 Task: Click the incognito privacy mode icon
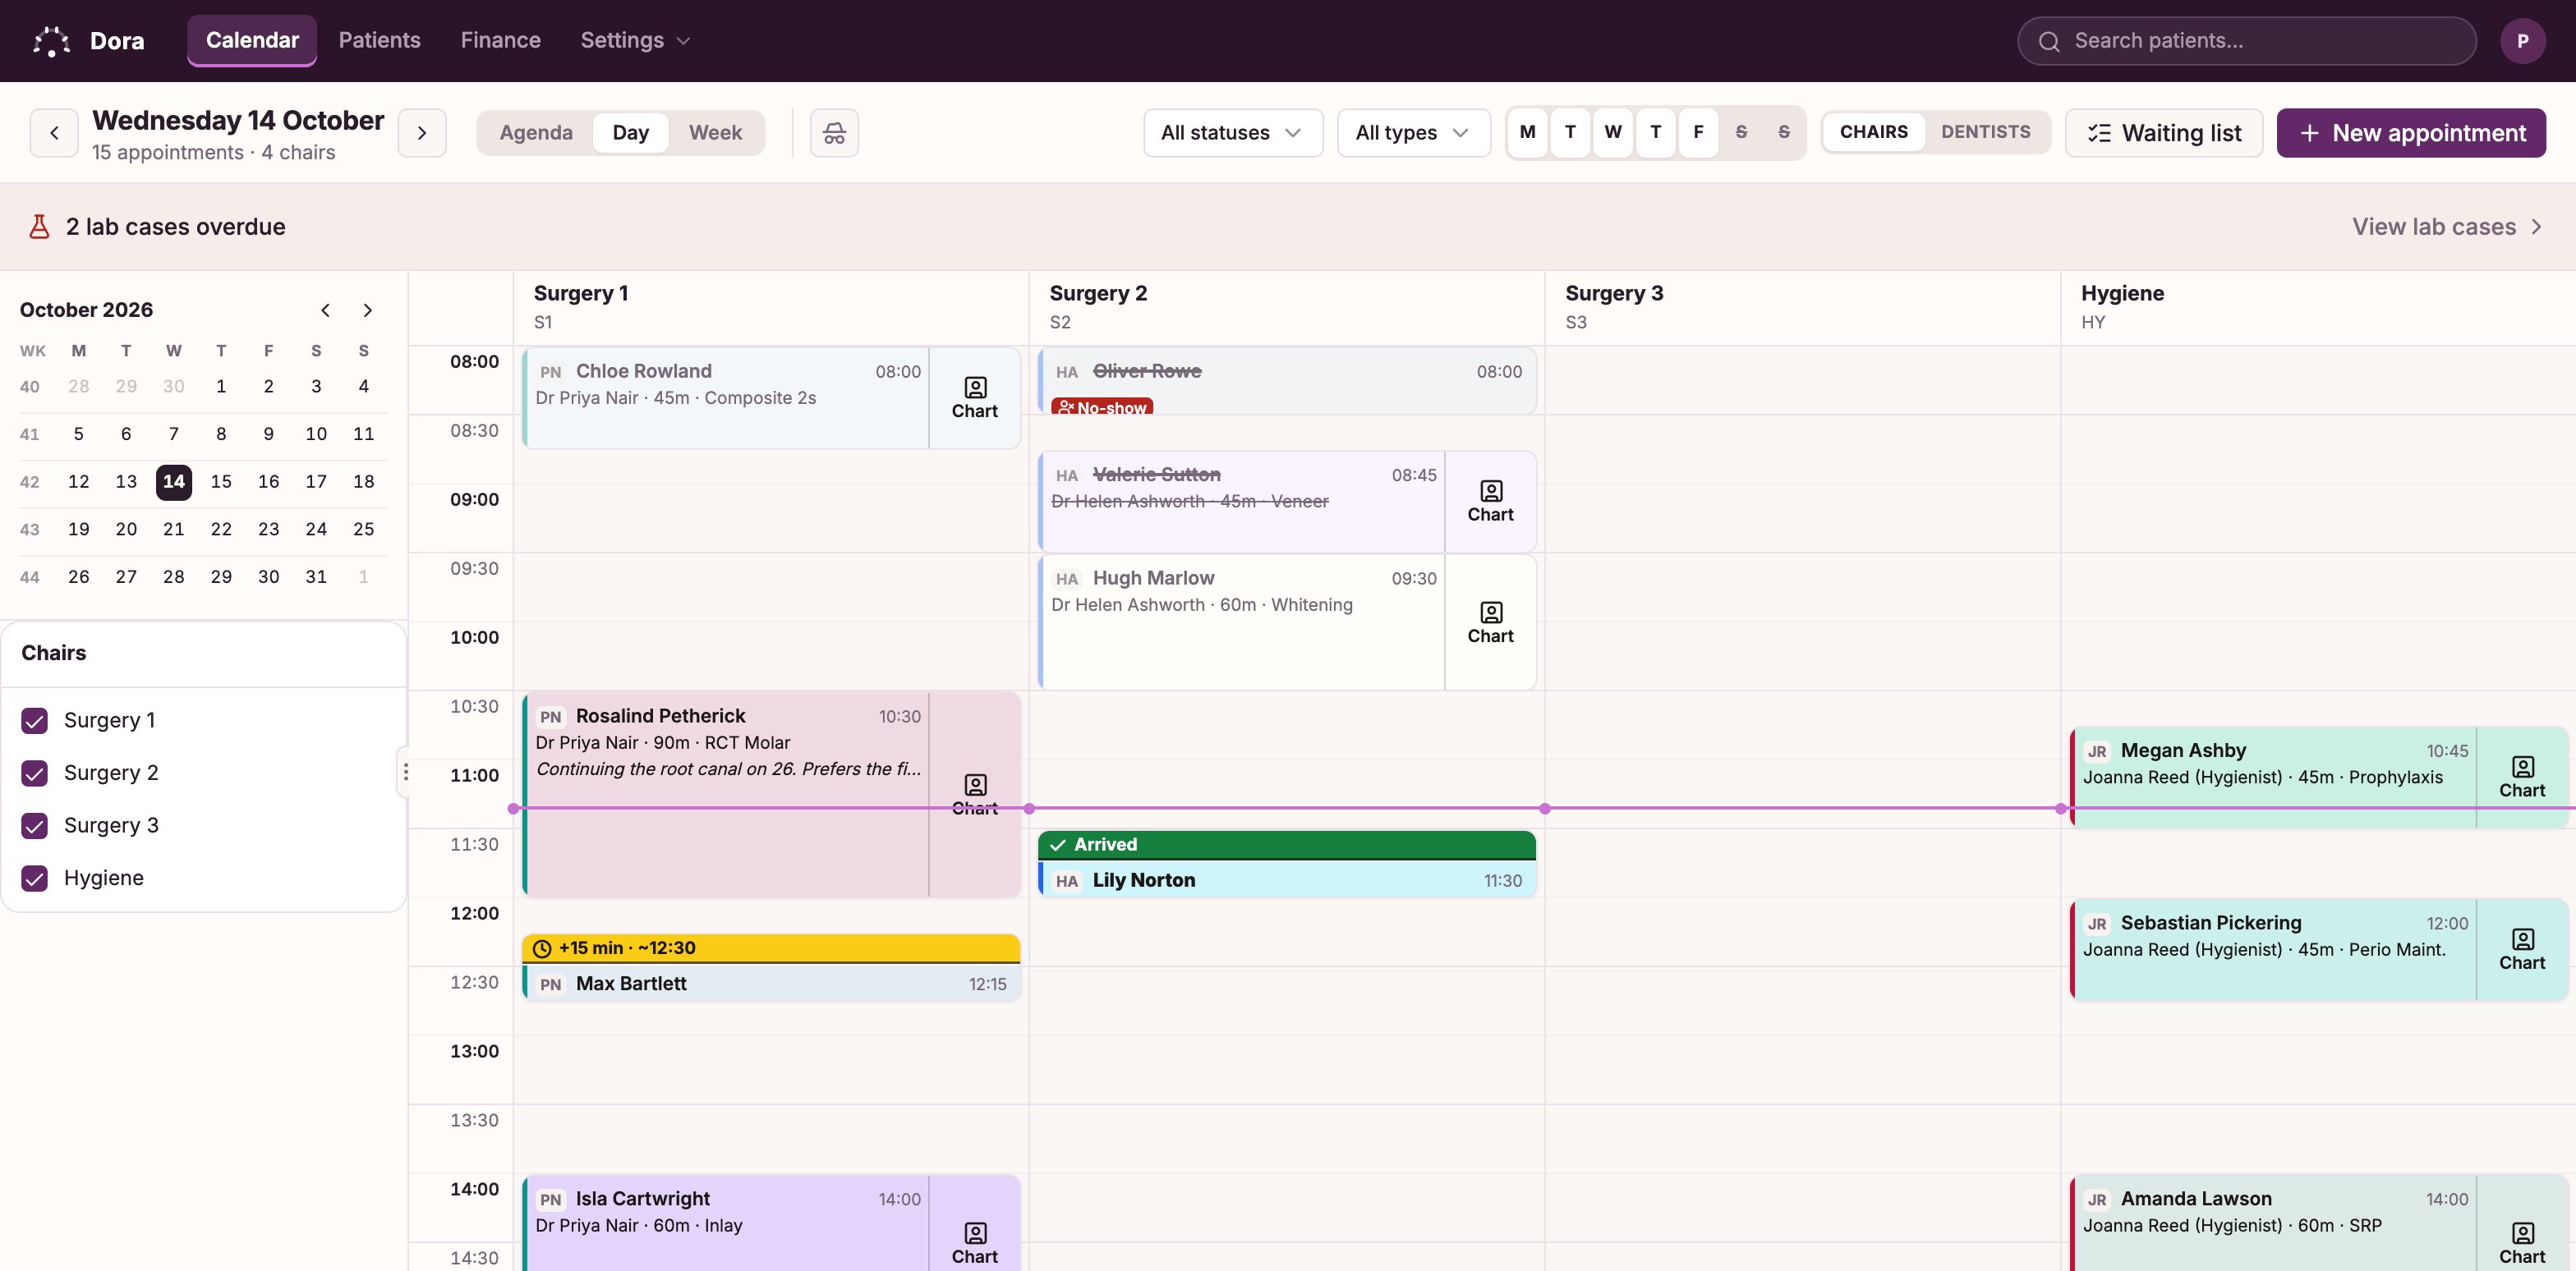click(834, 133)
